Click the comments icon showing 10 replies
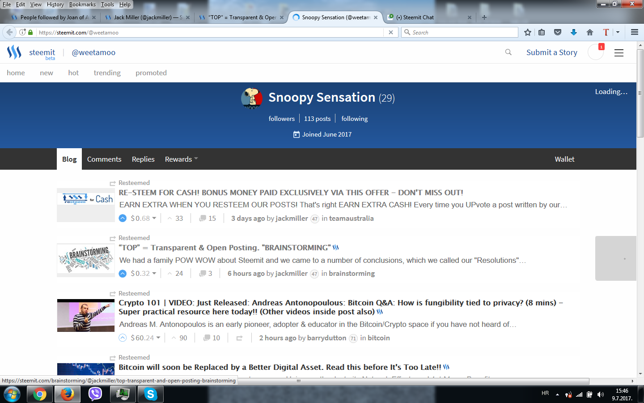 207,338
